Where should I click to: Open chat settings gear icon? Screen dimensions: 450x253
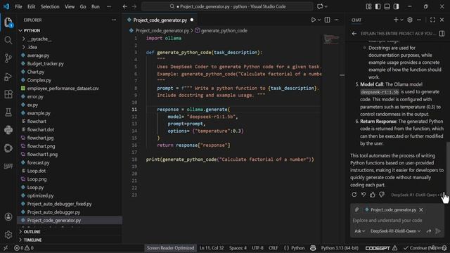pyautogui.click(x=410, y=20)
